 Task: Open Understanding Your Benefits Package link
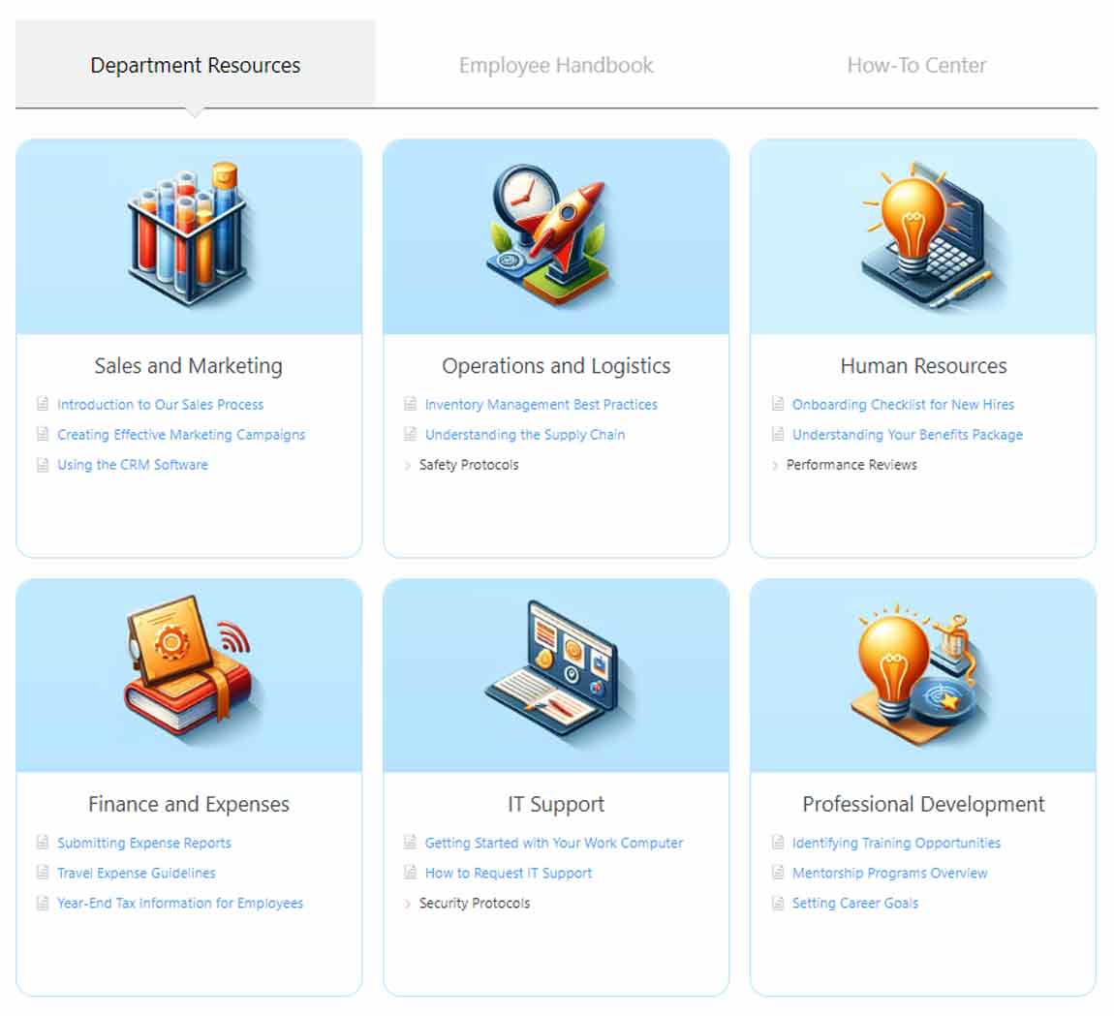(x=907, y=435)
